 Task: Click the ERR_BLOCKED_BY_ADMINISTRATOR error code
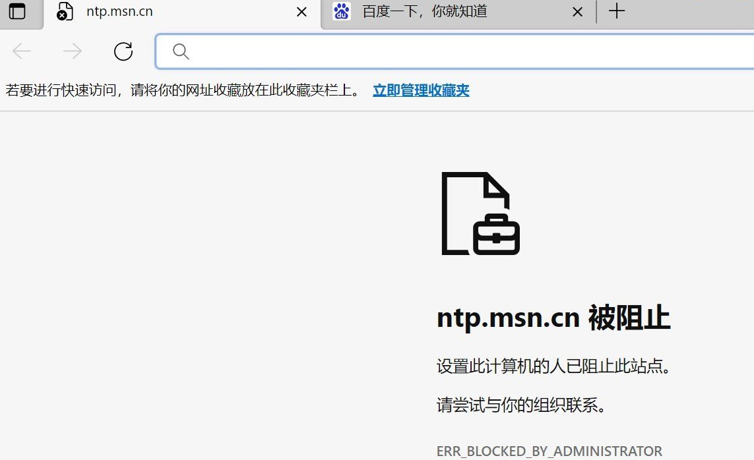click(x=549, y=451)
